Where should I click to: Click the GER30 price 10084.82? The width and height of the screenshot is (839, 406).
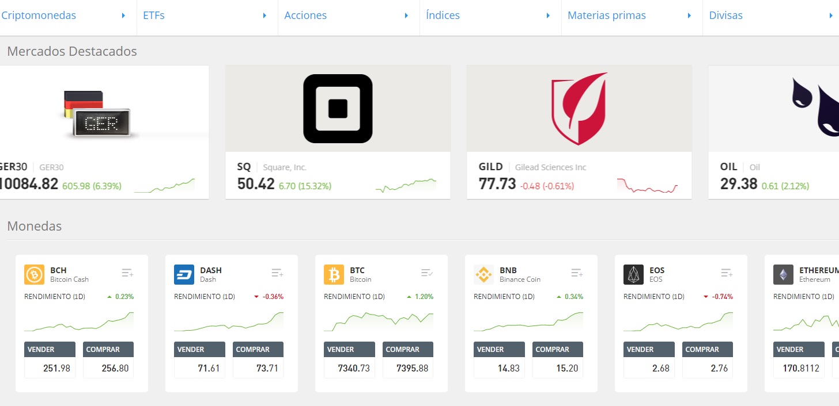(x=28, y=184)
